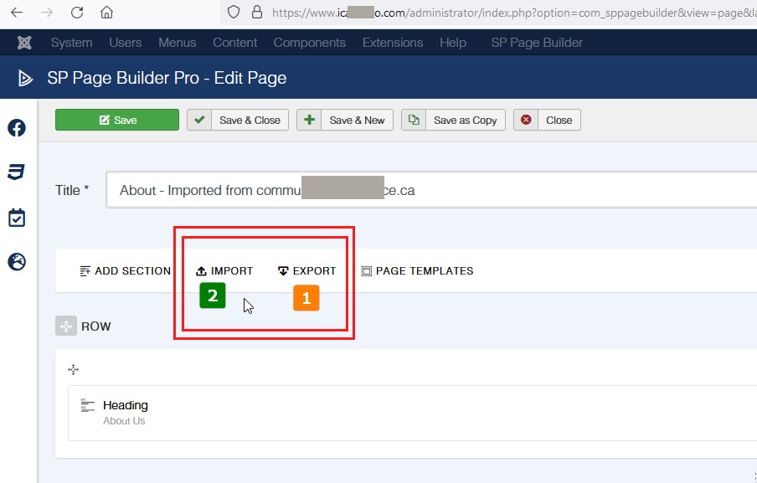757x483 pixels.
Task: Click into the page Title field
Action: tap(431, 190)
